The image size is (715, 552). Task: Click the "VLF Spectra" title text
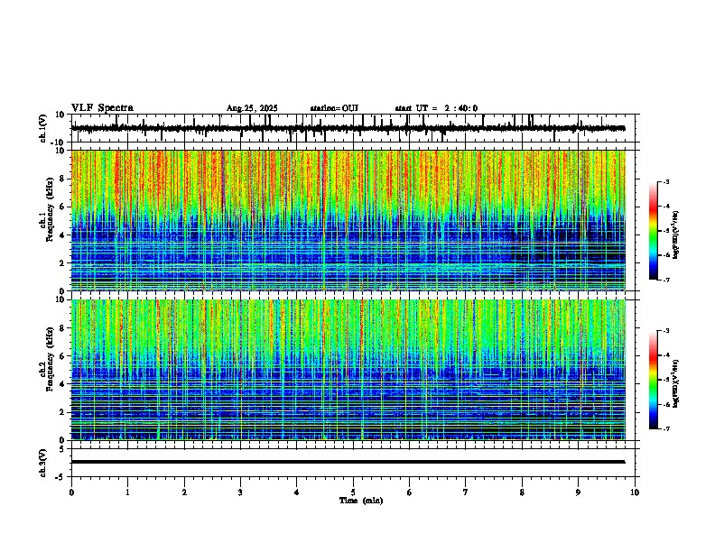[102, 108]
